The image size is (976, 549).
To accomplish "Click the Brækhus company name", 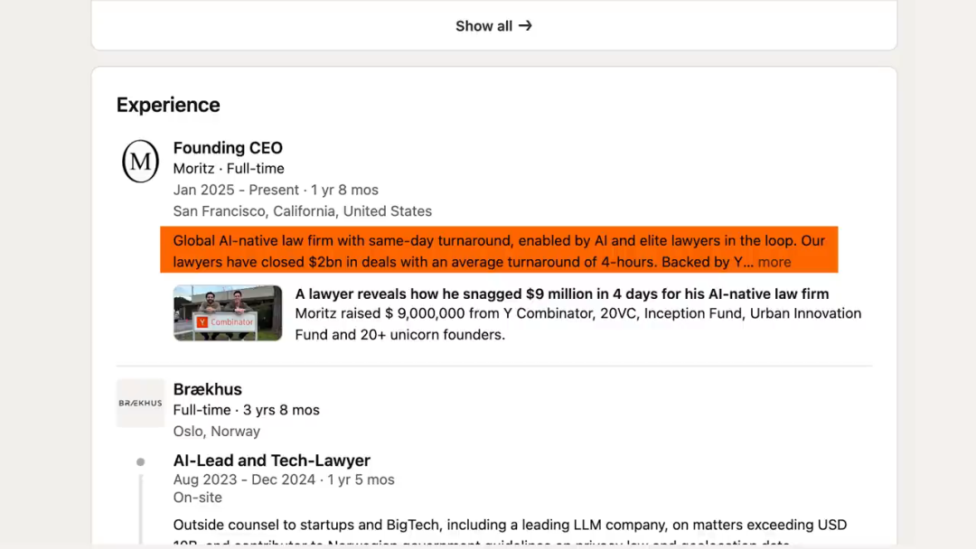I will click(x=207, y=389).
